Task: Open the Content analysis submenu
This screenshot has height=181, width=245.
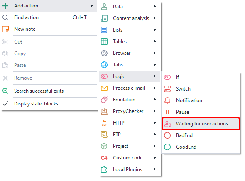Action: click(130, 18)
